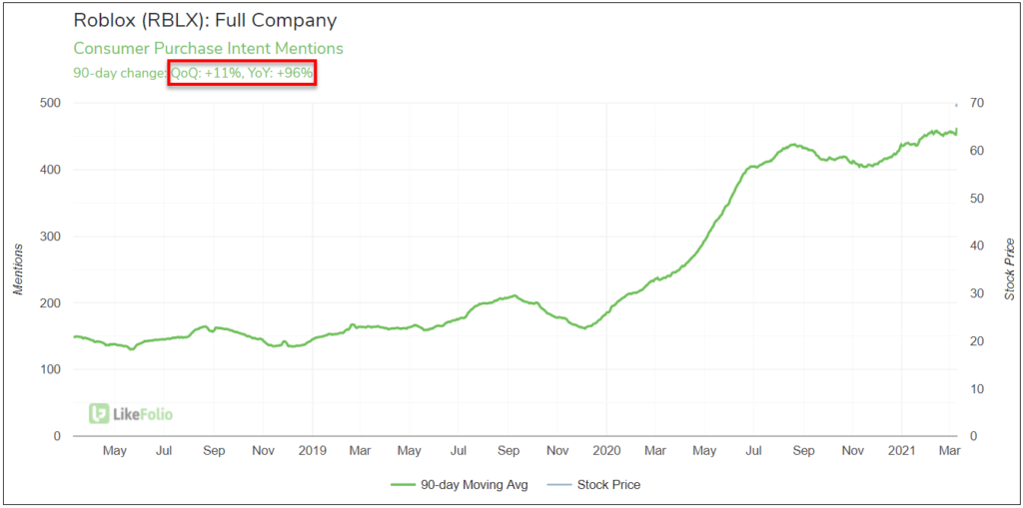Screen dimensions: 1023x508
Task: Click the 60 value on the Stock Price axis
Action: [977, 151]
